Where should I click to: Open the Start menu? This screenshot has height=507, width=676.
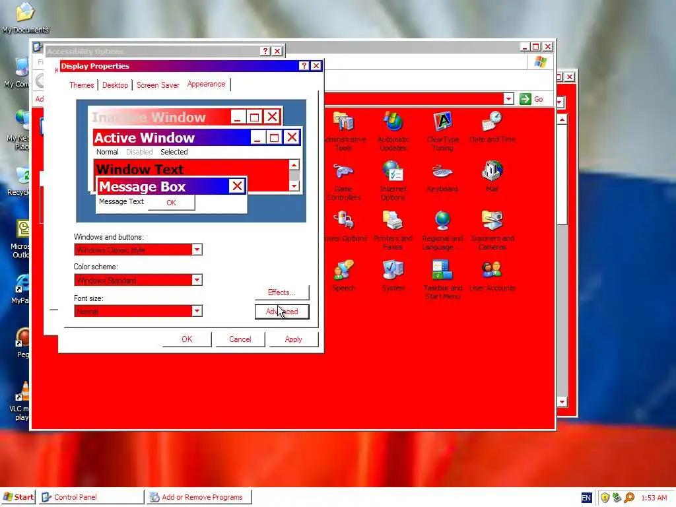point(18,497)
